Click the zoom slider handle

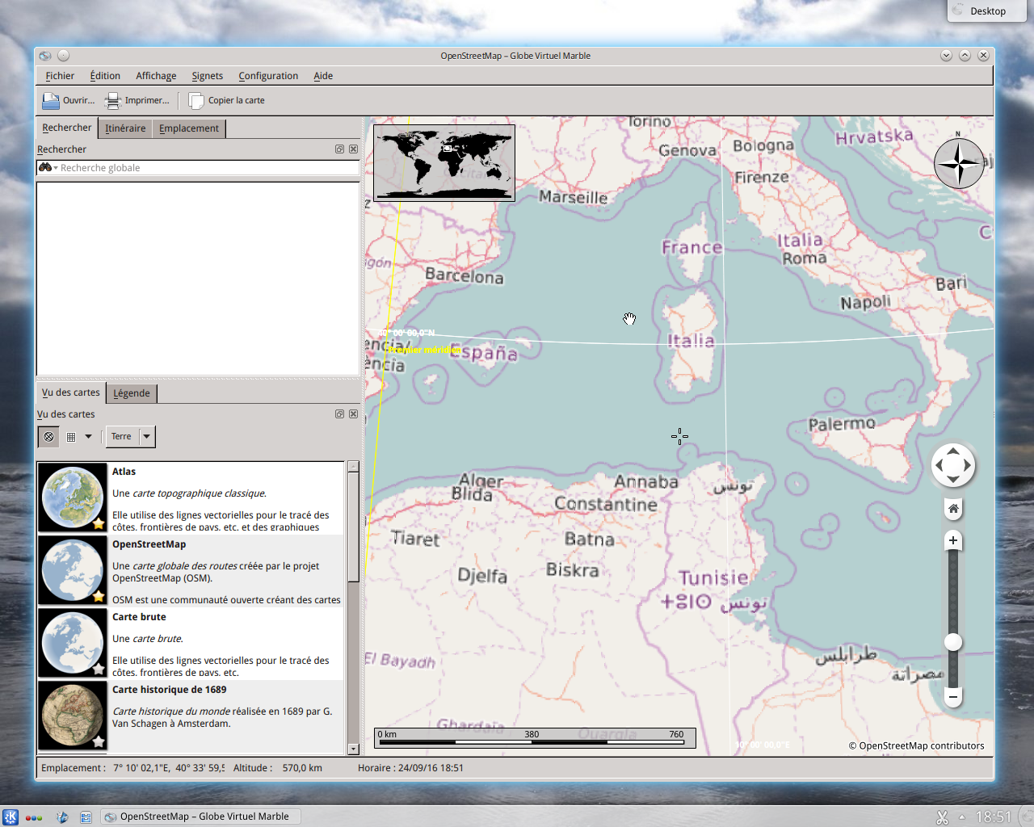953,642
